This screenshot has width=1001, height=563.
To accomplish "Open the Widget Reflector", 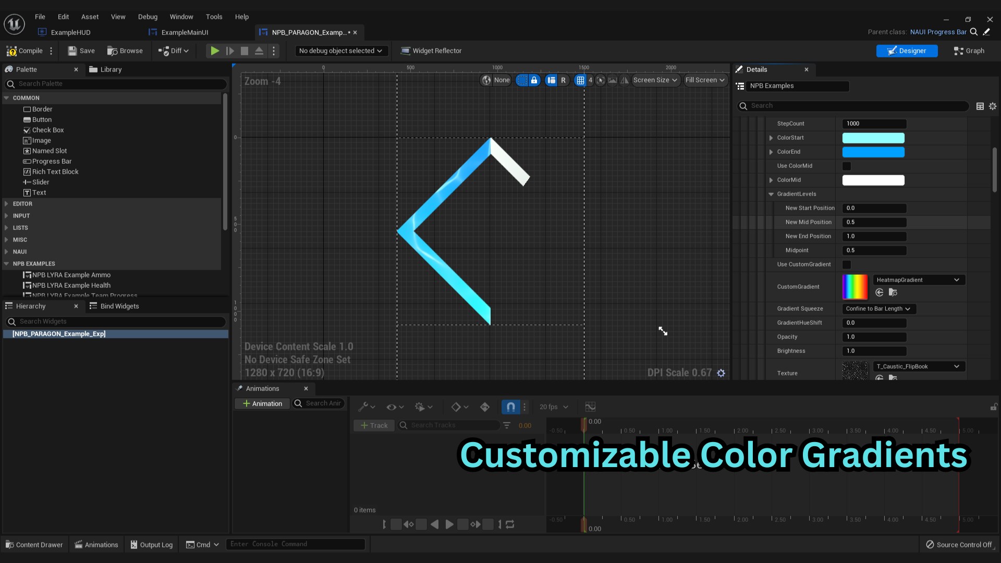I will (x=431, y=51).
